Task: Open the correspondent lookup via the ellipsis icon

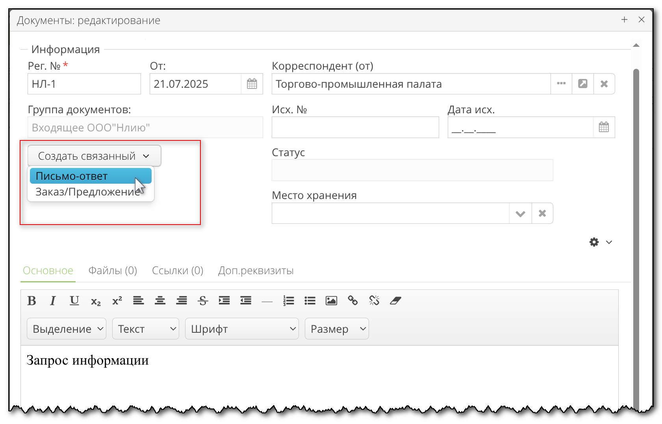Action: coord(561,83)
